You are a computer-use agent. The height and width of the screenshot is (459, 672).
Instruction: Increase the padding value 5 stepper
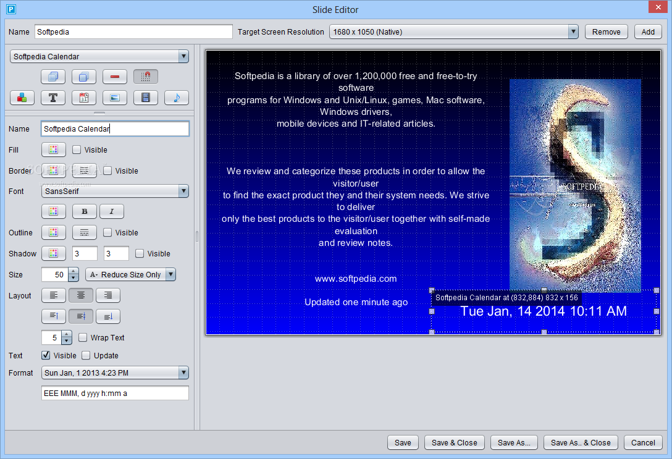pos(67,334)
